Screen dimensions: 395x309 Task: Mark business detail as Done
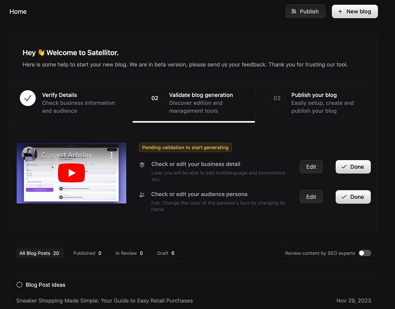(x=353, y=167)
